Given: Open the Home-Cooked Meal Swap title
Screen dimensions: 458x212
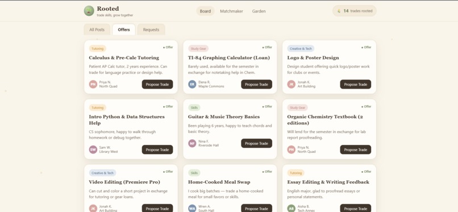Looking at the screenshot, I should coord(219,182).
